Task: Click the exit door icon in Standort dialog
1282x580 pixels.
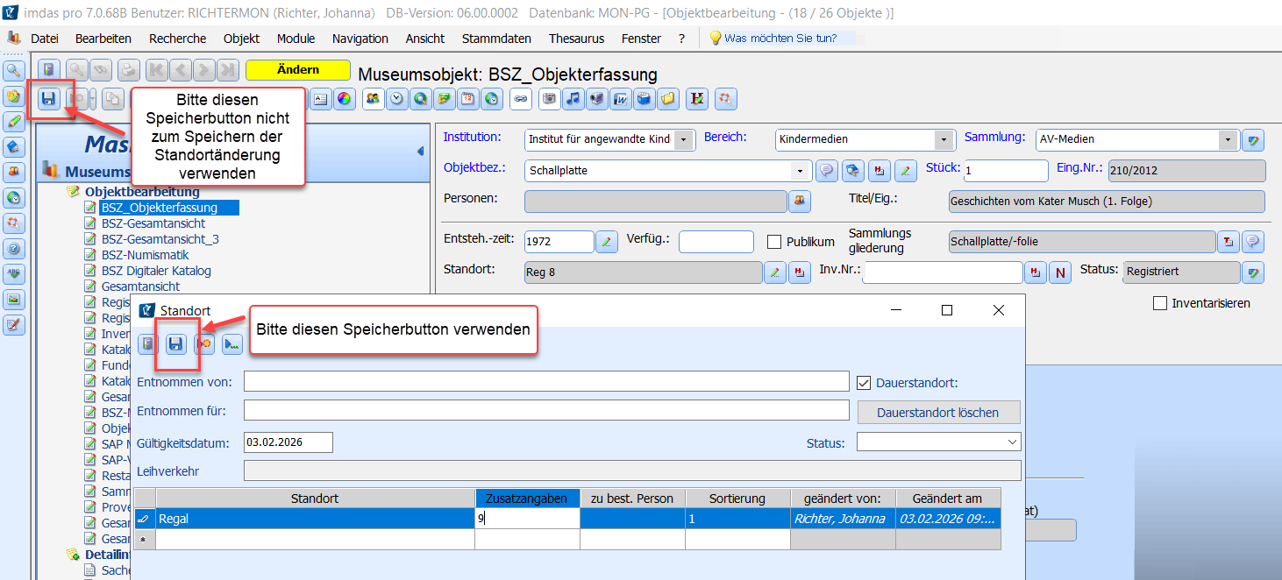Action: (148, 344)
